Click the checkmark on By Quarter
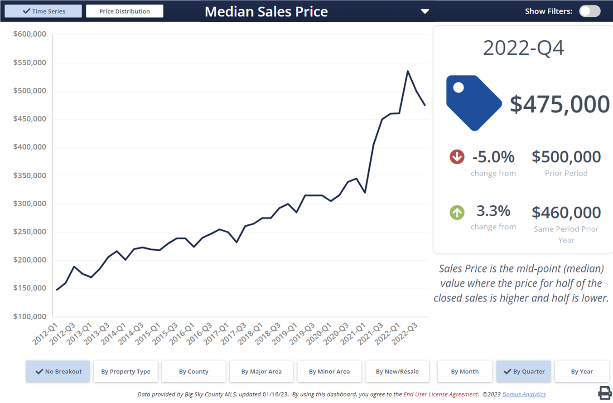The image size is (613, 403). point(508,371)
